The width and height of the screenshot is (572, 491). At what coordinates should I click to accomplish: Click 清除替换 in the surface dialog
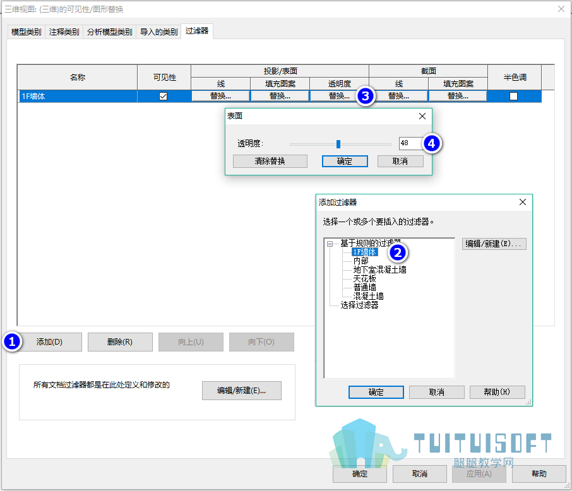click(x=270, y=161)
